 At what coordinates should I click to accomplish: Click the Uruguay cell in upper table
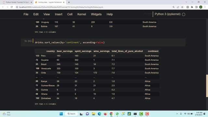[x=45, y=22]
